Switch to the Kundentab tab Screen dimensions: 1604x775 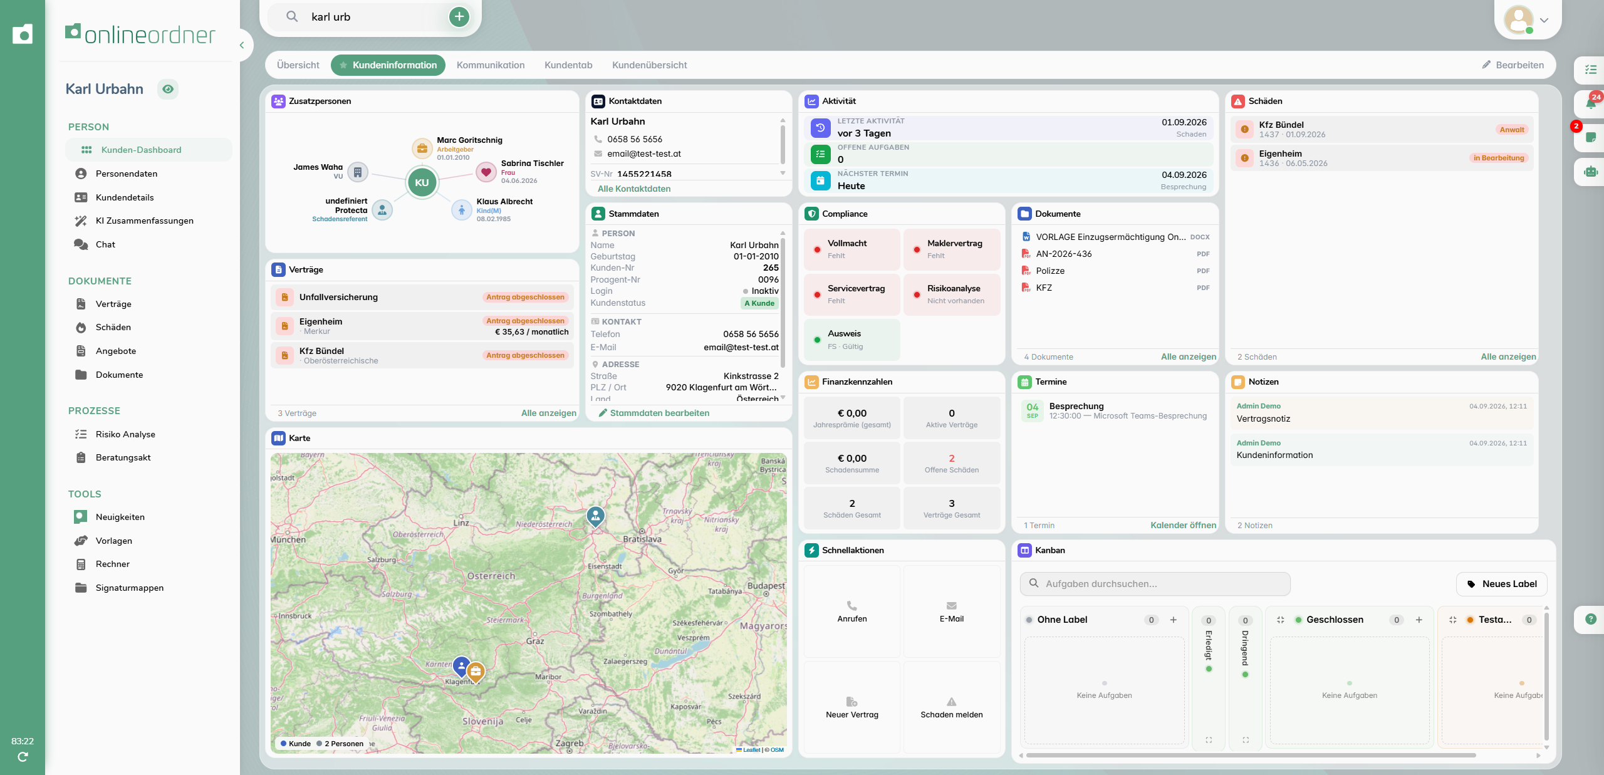(x=568, y=65)
